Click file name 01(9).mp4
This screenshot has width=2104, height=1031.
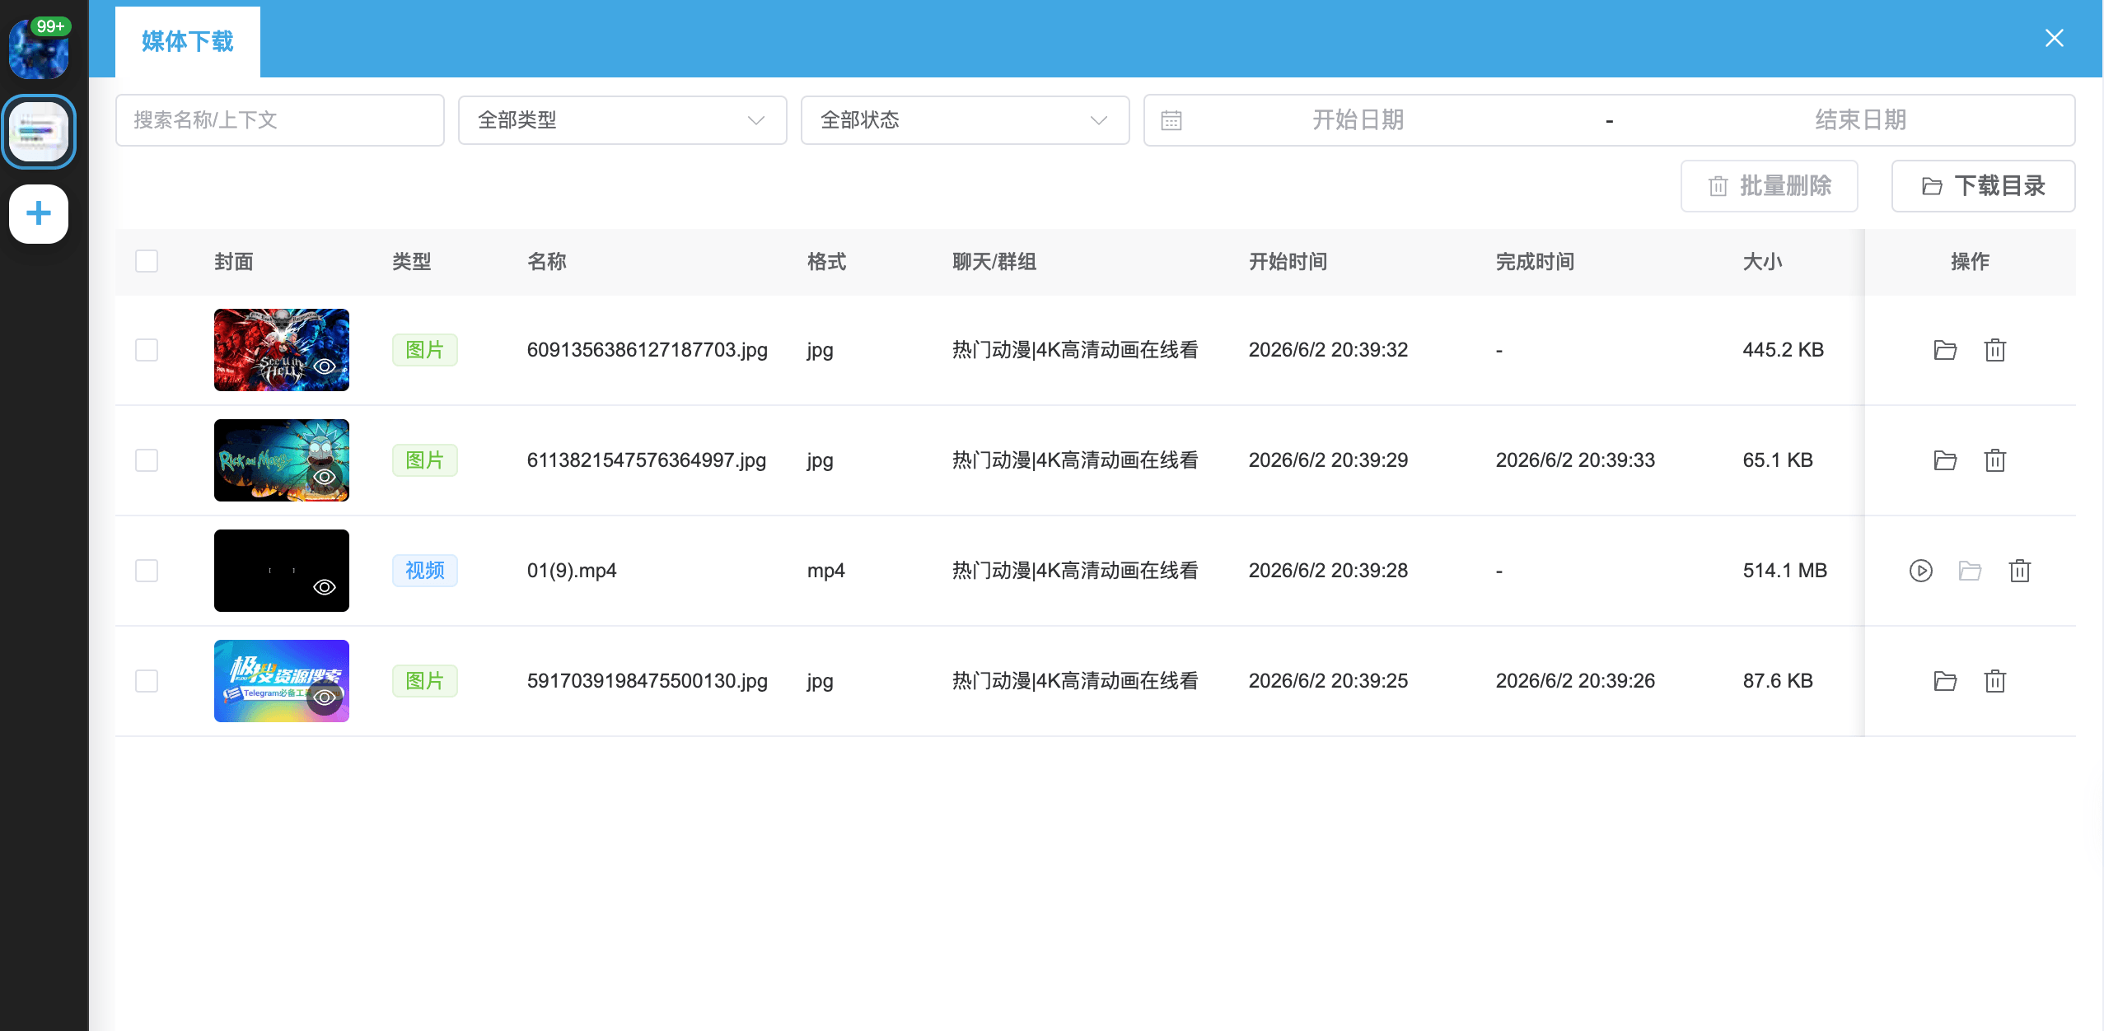572,571
